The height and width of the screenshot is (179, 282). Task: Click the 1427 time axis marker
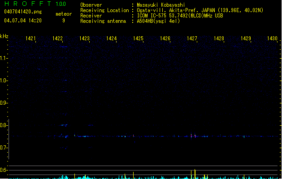pos(192,38)
